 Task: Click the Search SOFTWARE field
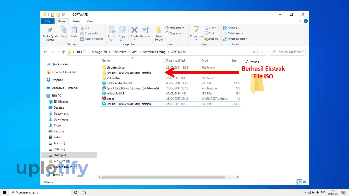[287, 52]
